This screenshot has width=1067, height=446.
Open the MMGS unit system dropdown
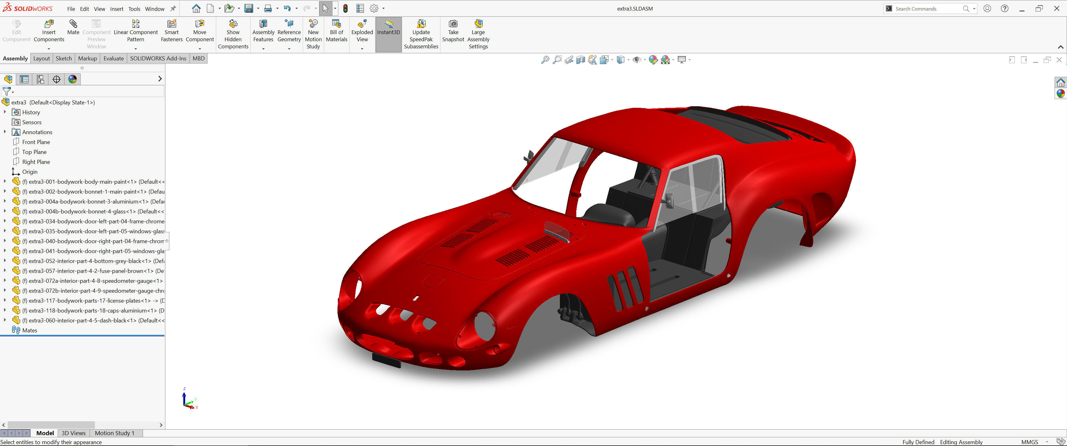tap(1047, 442)
